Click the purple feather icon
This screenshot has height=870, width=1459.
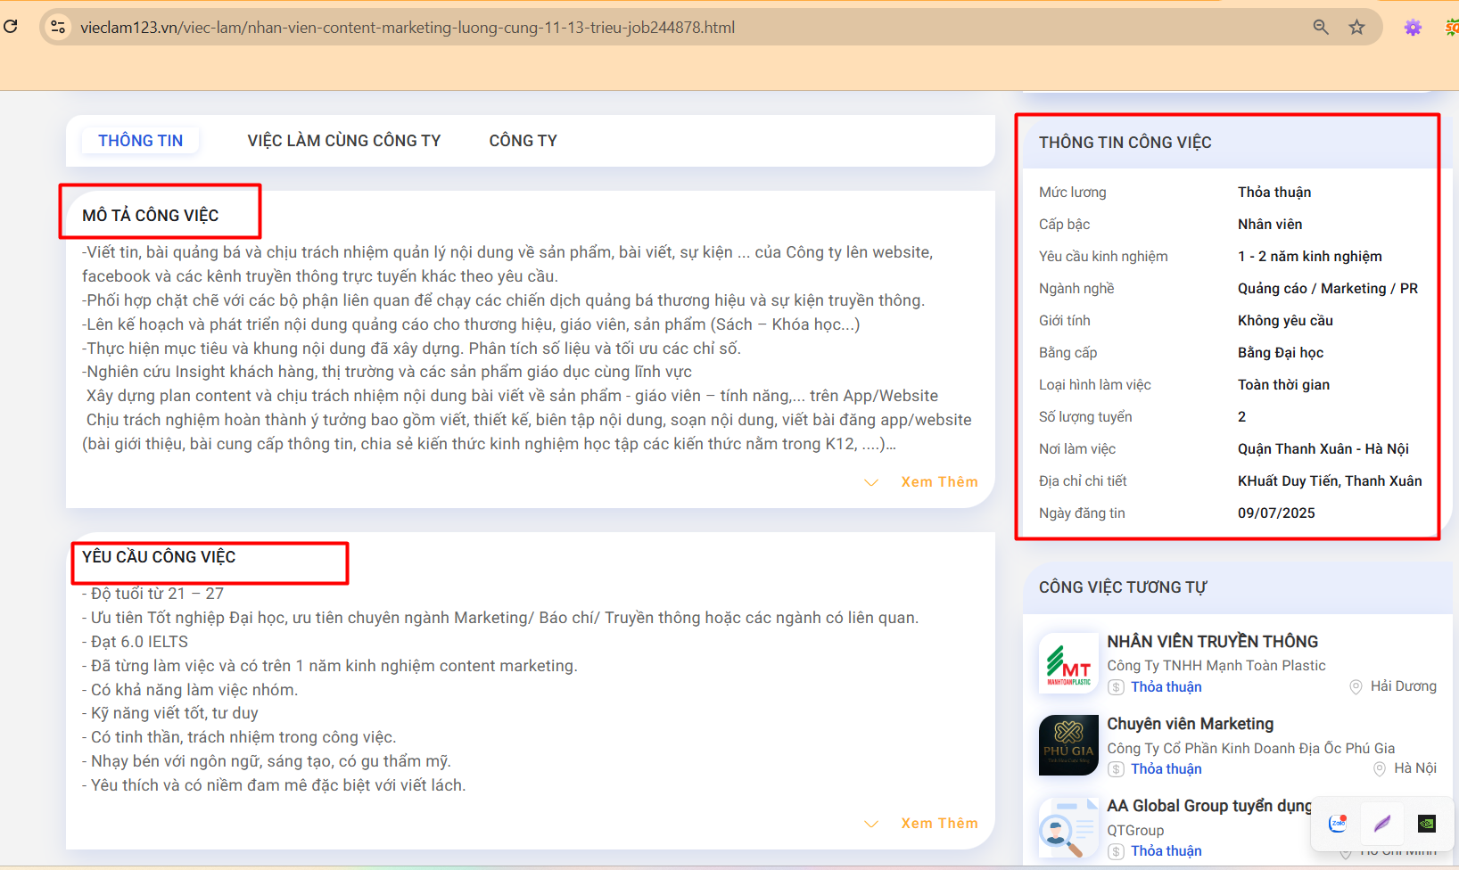click(x=1382, y=823)
